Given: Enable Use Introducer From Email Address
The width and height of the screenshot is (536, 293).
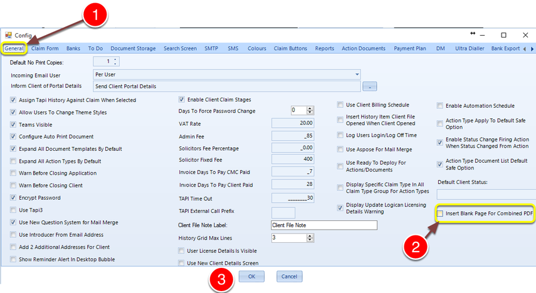Looking at the screenshot, I should point(13,235).
